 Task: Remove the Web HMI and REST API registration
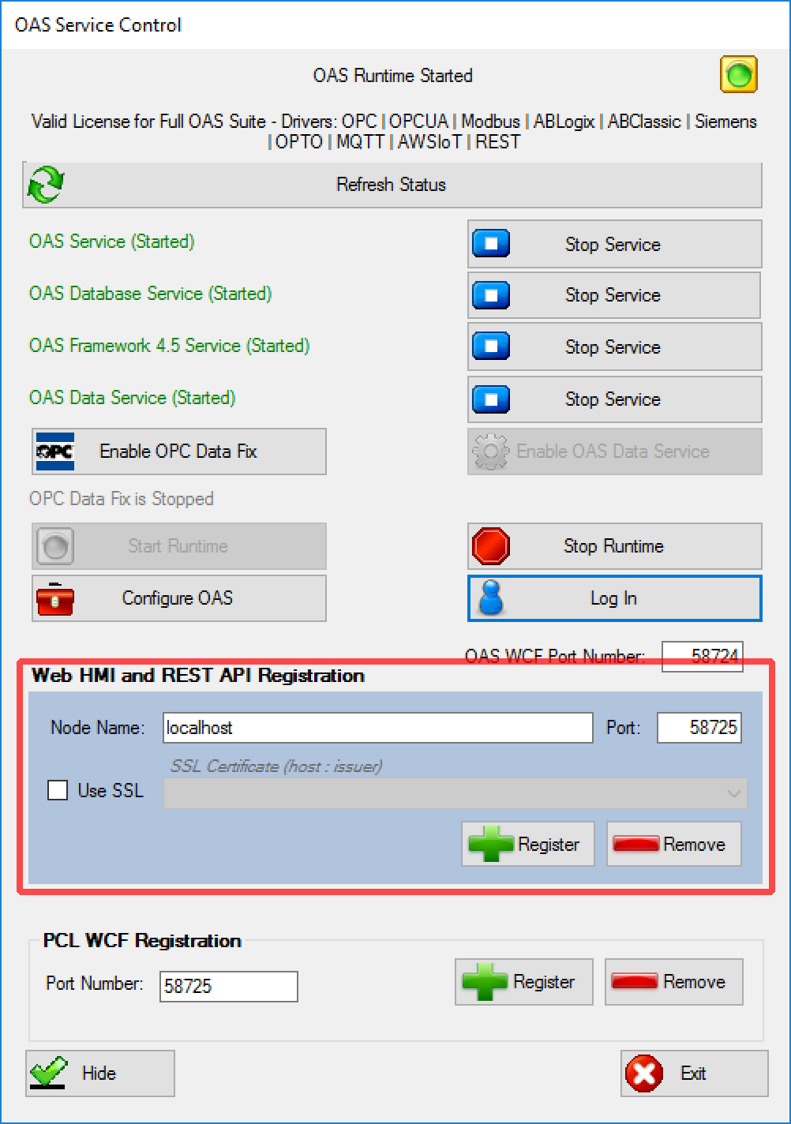[x=674, y=844]
